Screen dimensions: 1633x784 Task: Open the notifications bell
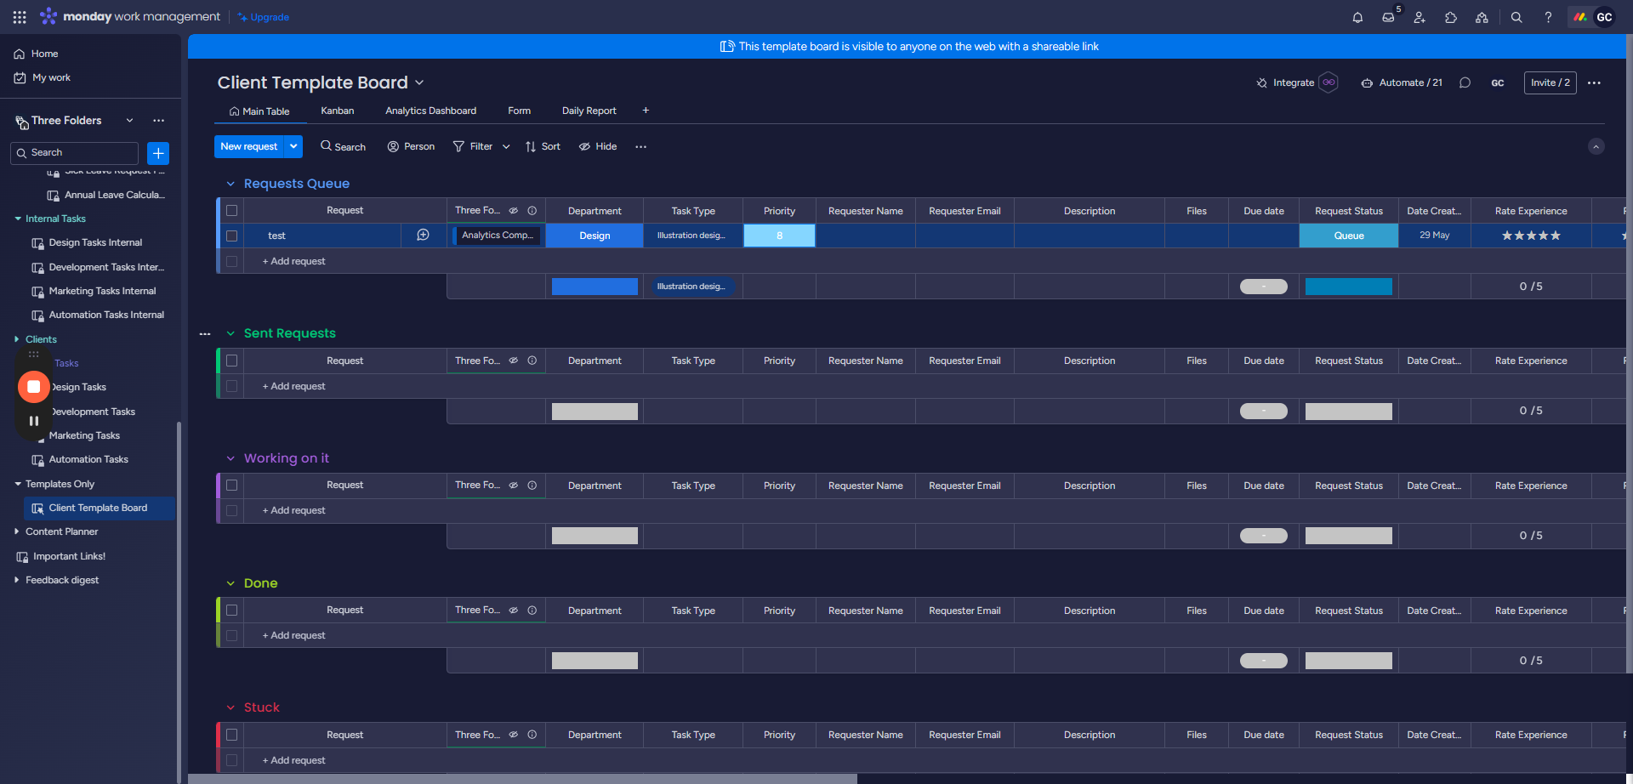[x=1357, y=17]
